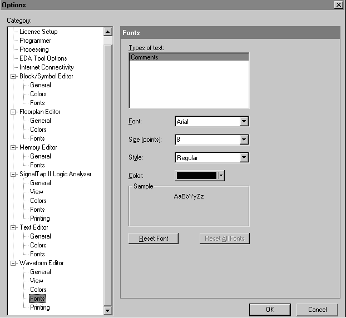
Task: Open the Style dropdown showing Regular
Action: 244,157
